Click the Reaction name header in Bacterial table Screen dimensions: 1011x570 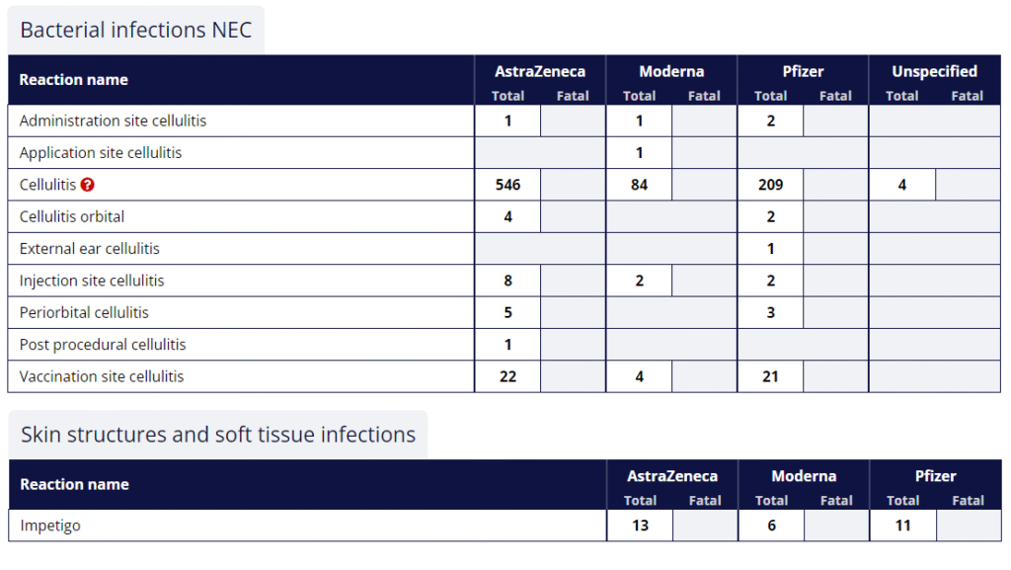(x=73, y=80)
